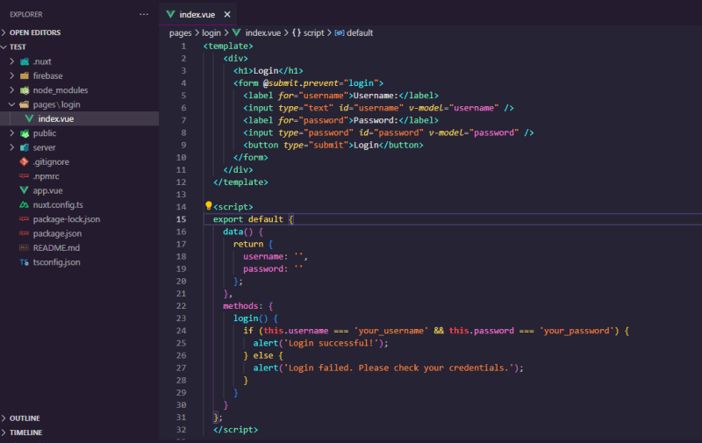Click the npm icon next to .npmrc
This screenshot has height=443, width=702.
25,175
